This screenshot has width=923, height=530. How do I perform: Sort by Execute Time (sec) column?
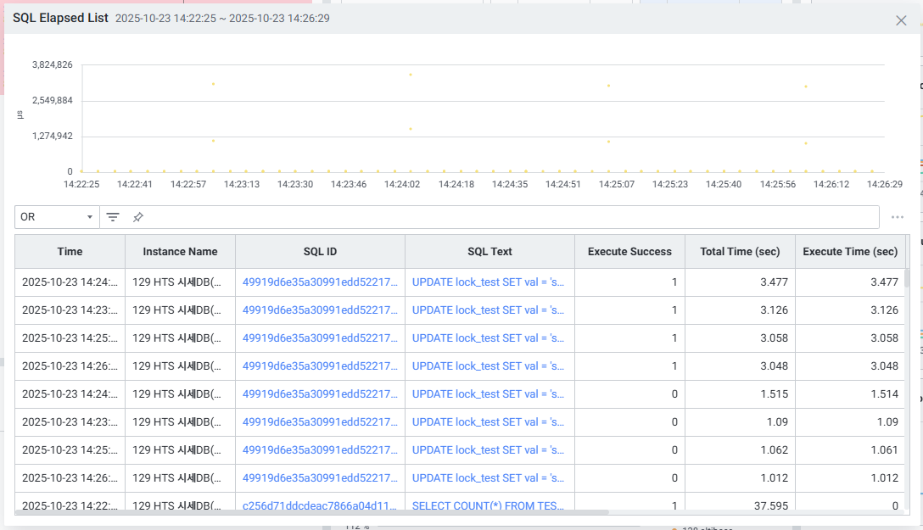(x=850, y=252)
